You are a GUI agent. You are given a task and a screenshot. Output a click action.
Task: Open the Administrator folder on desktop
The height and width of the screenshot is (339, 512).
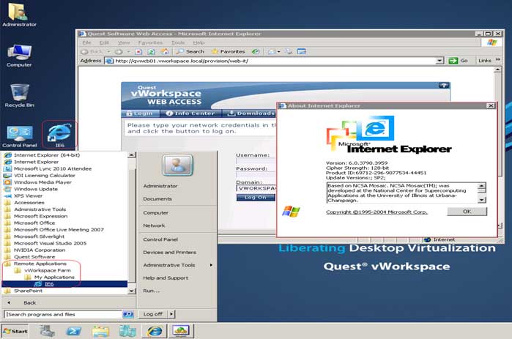[x=19, y=15]
